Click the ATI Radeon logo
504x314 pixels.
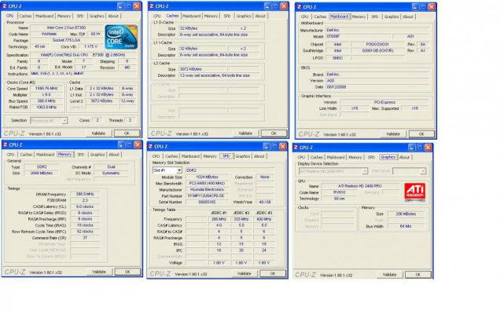pos(414,192)
